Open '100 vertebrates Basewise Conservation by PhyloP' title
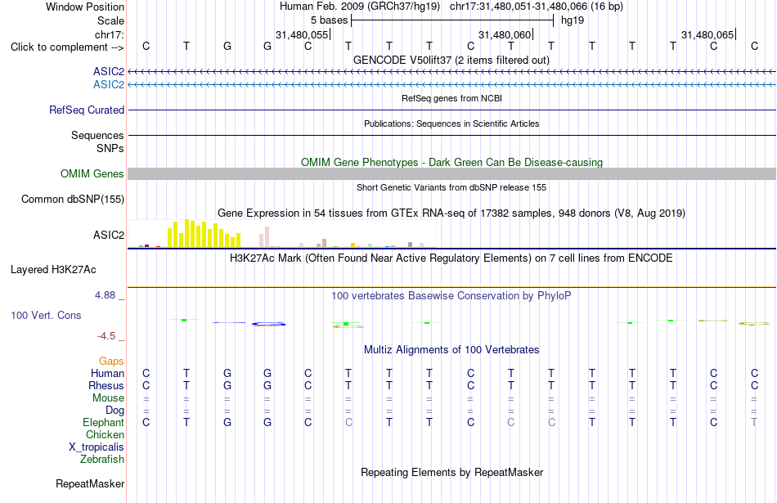The image size is (777, 503). [451, 296]
